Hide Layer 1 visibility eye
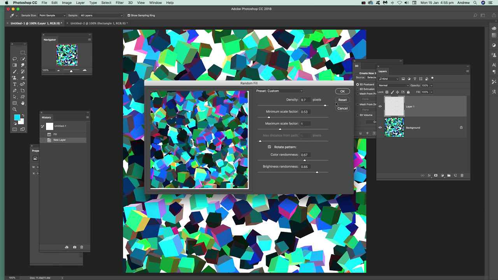This screenshot has height=280, width=498. [380, 106]
